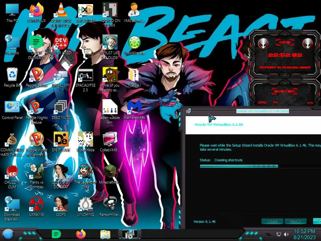
Task: Launch the Malwarebytes desktop shortcut
Action: coord(134,110)
